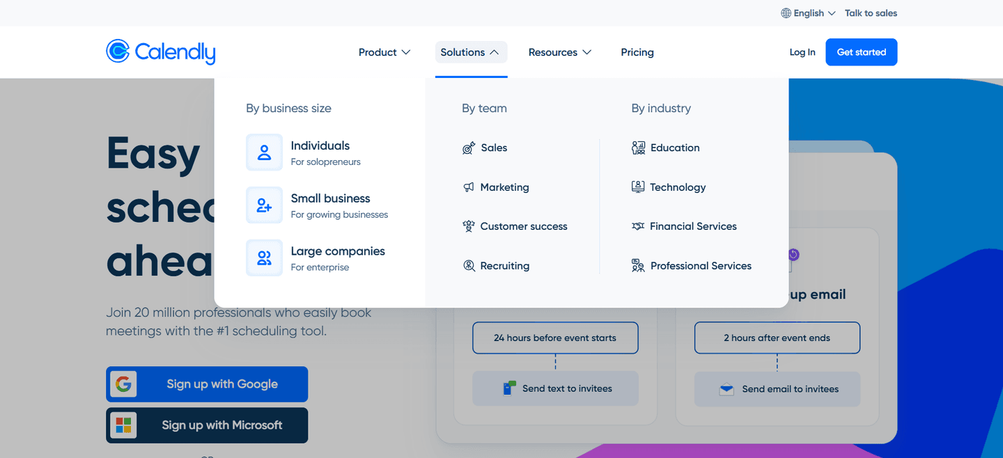Open the Professional Services page
The height and width of the screenshot is (458, 1003).
(692, 266)
